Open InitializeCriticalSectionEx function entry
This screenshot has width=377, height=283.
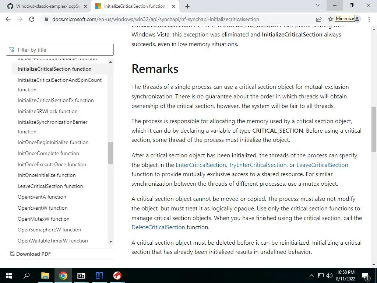[x=56, y=100]
